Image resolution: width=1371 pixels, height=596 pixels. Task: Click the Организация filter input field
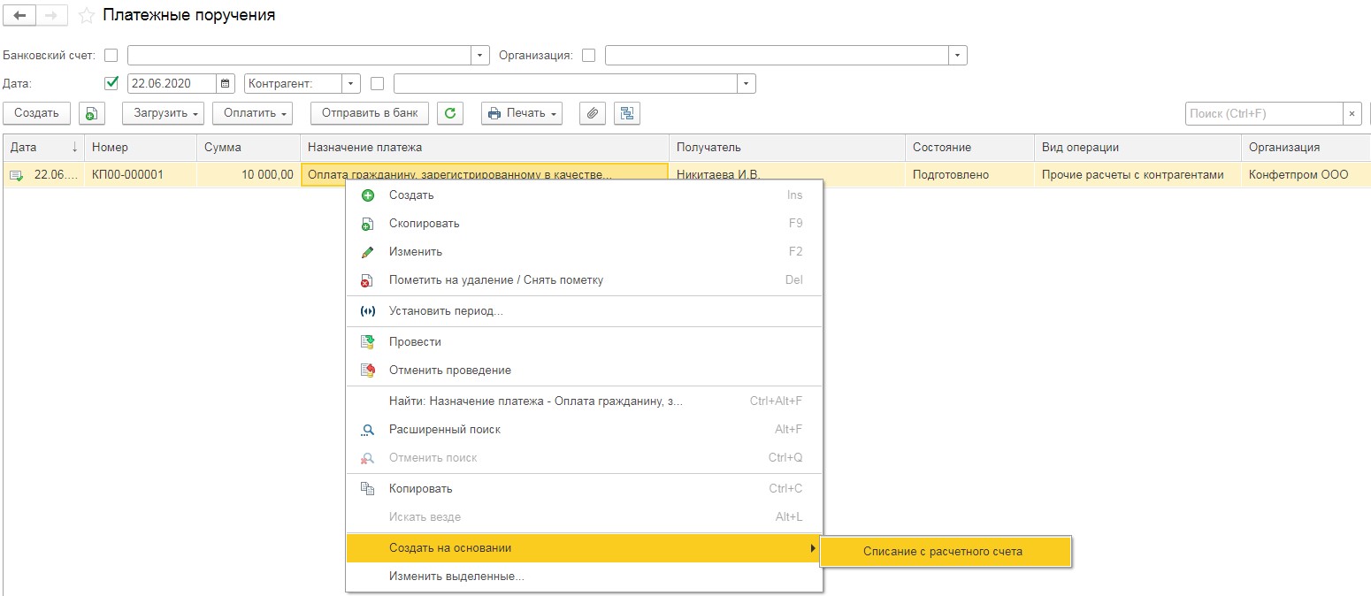tap(777, 56)
